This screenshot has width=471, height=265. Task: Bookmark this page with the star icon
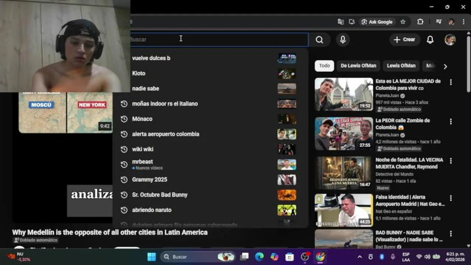[x=403, y=22]
